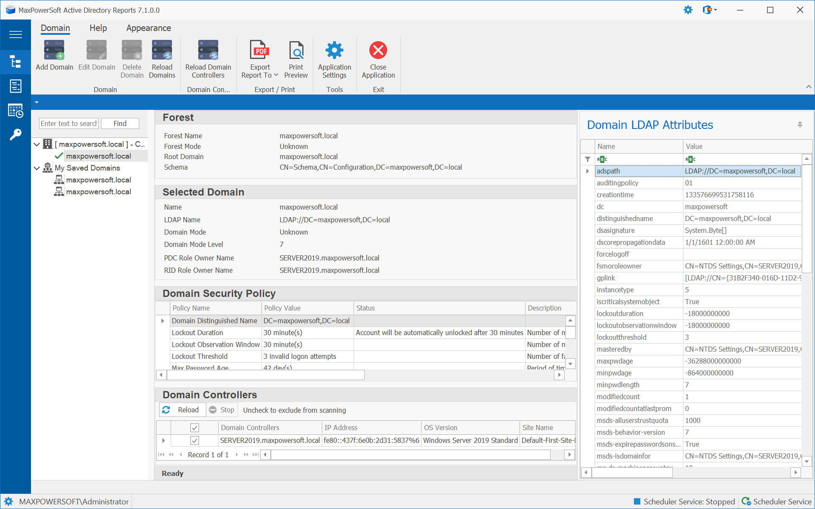Click the Edit Domain icon
The image size is (815, 509).
tap(96, 51)
